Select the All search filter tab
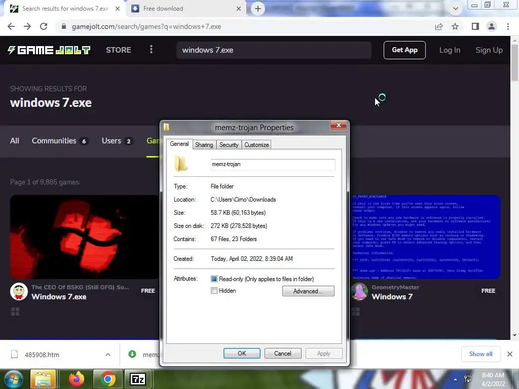Image resolution: width=519 pixels, height=389 pixels. point(15,141)
